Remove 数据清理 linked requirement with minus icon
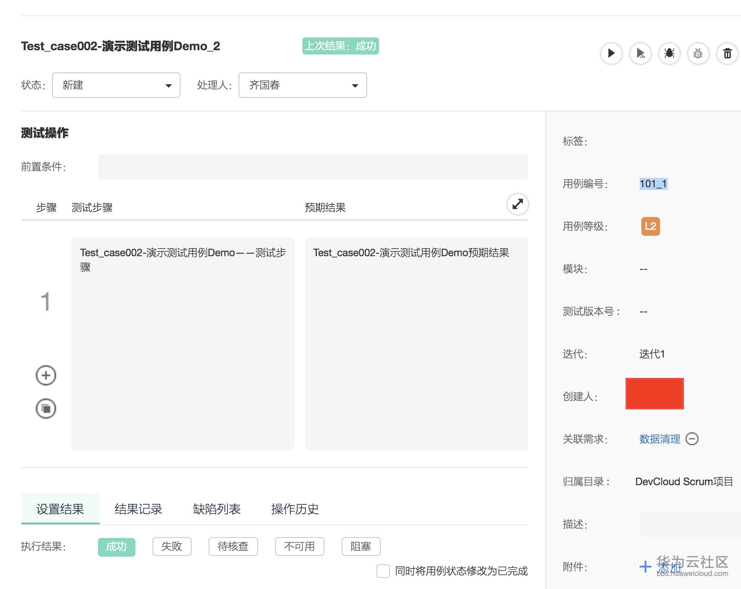This screenshot has height=589, width=741. 692,439
